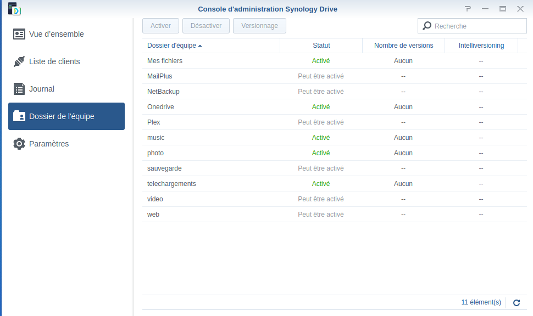
Task: Click the refresh icon at bottom right
Action: (x=517, y=302)
